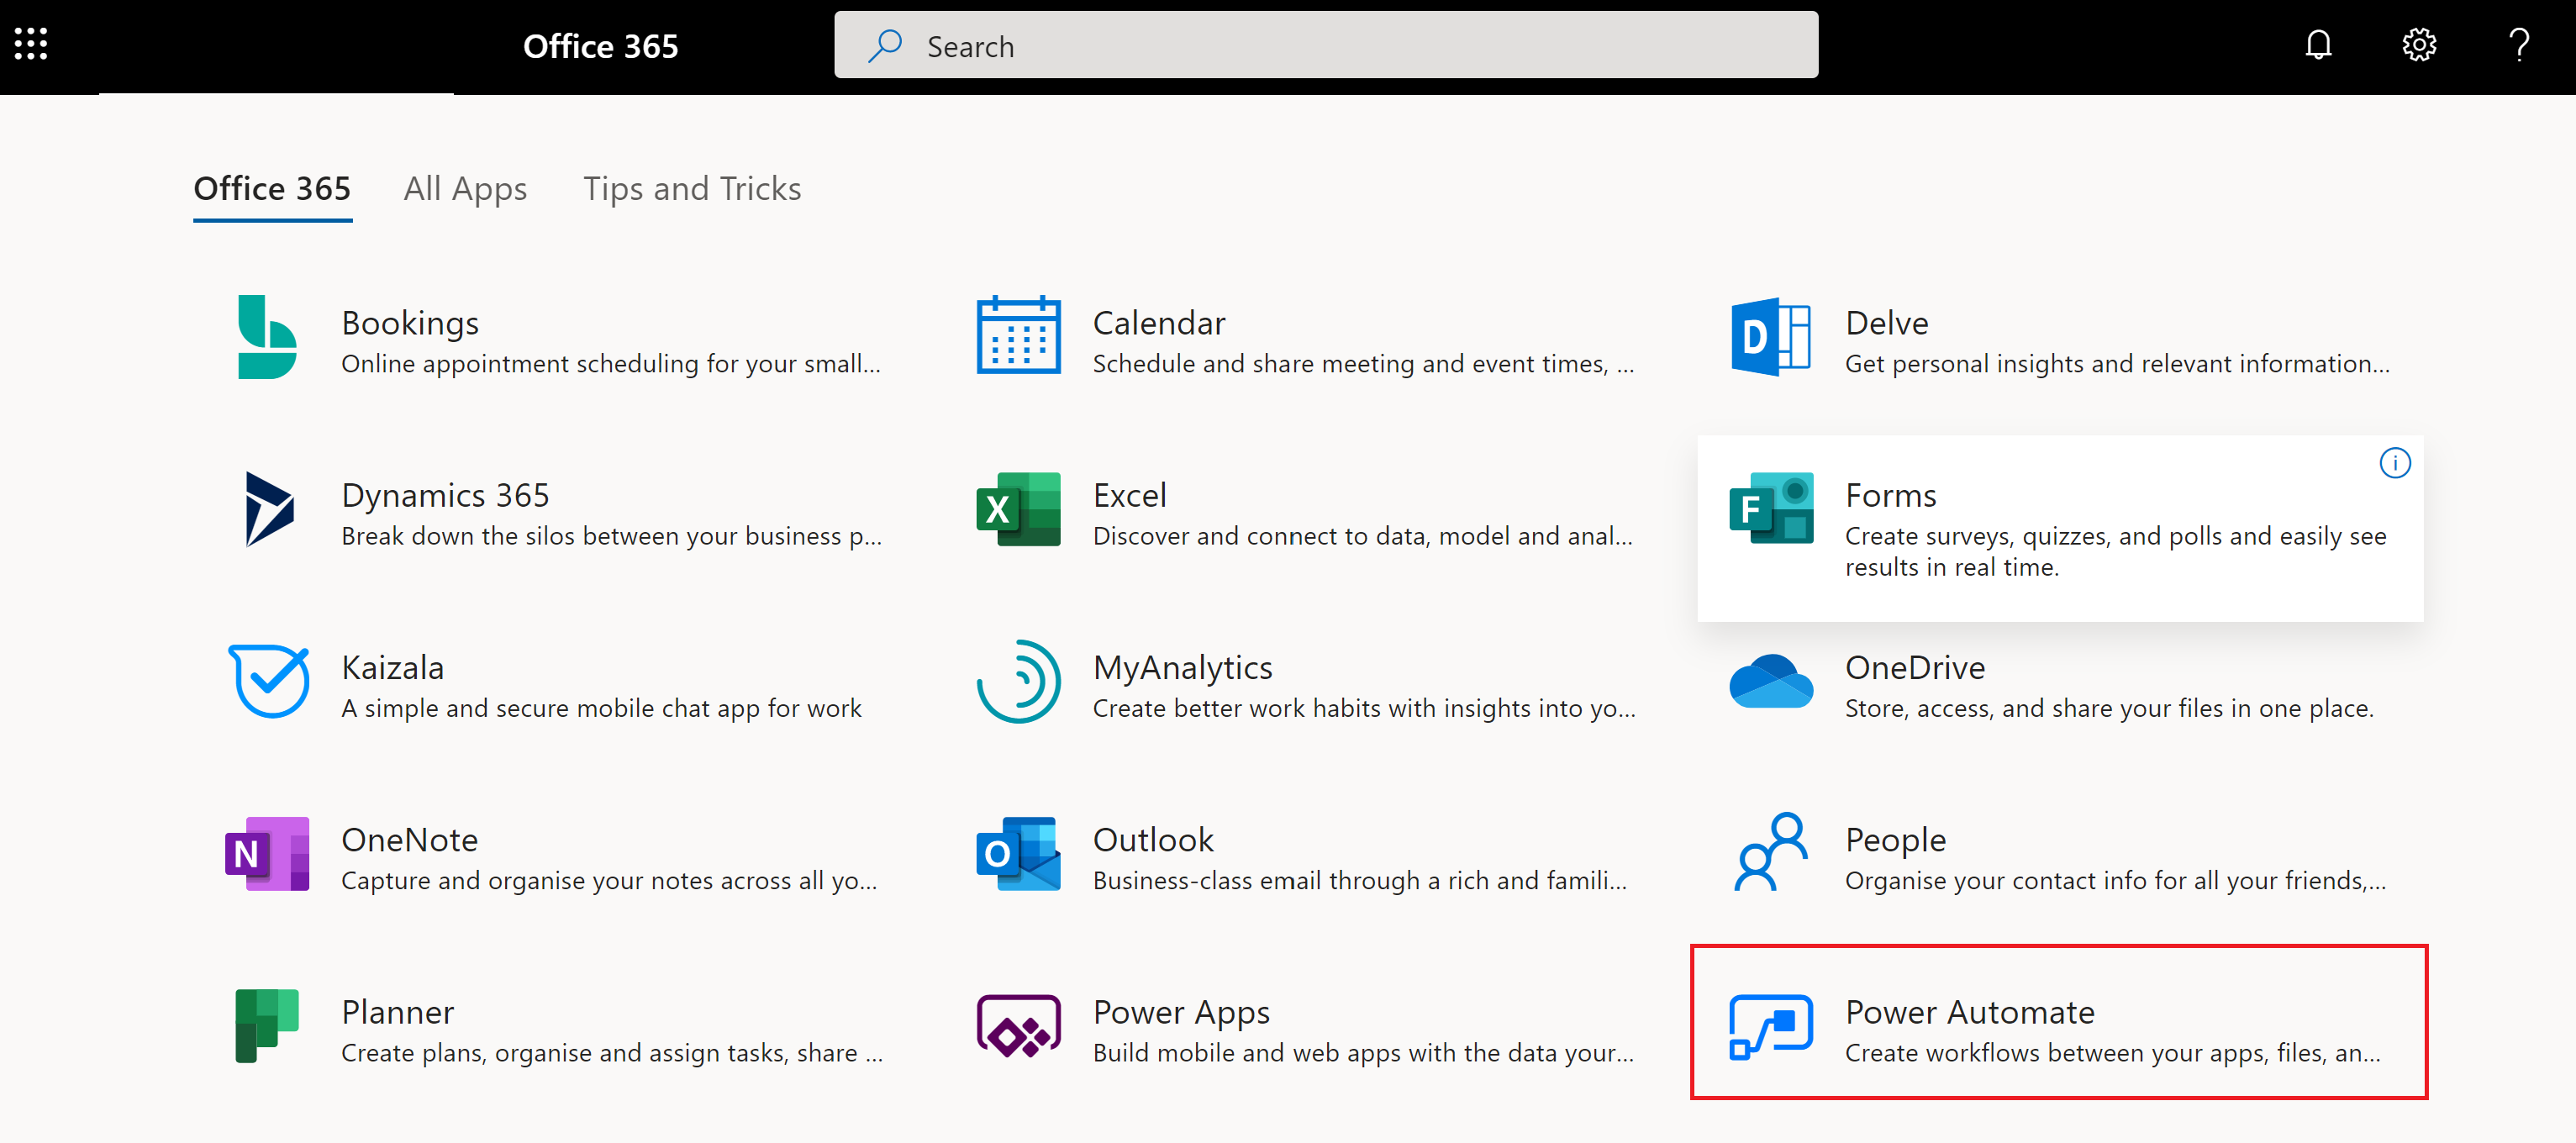Click the Kaizala app icon
The width and height of the screenshot is (2576, 1143).
269,682
